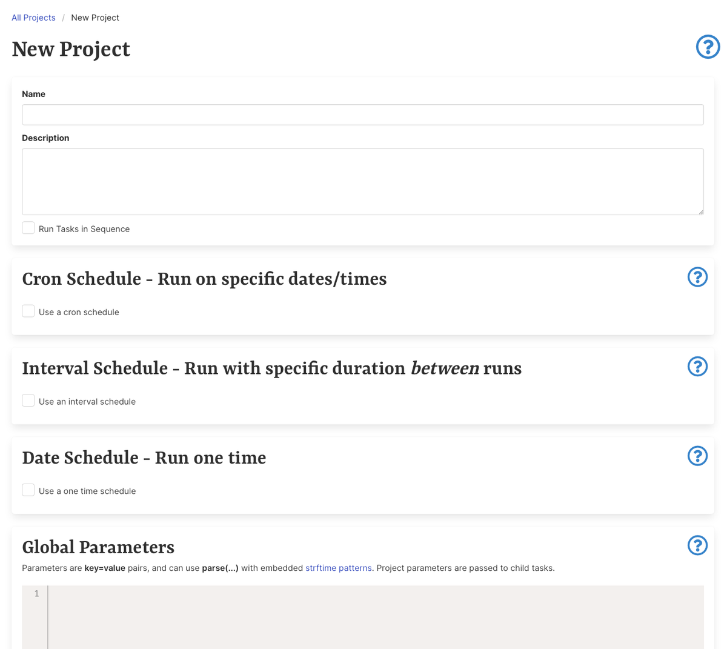The width and height of the screenshot is (727, 649).
Task: Open help for Interval Schedule section
Action: 697,366
